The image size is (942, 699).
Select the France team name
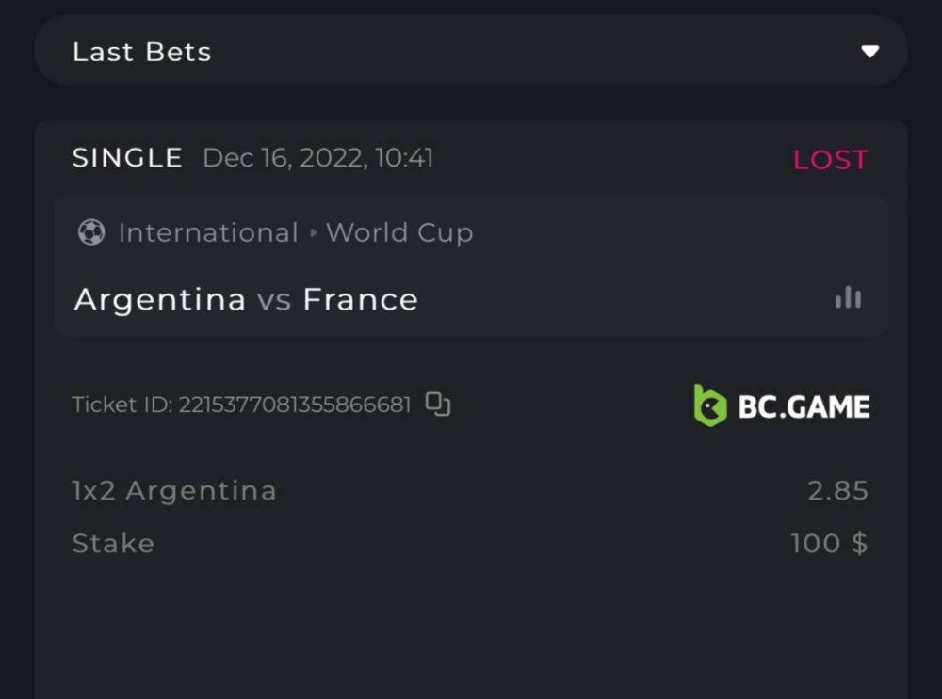pyautogui.click(x=360, y=299)
